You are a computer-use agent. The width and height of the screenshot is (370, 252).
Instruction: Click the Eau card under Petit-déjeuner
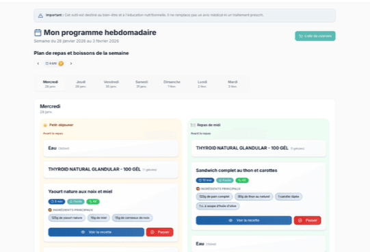click(111, 149)
